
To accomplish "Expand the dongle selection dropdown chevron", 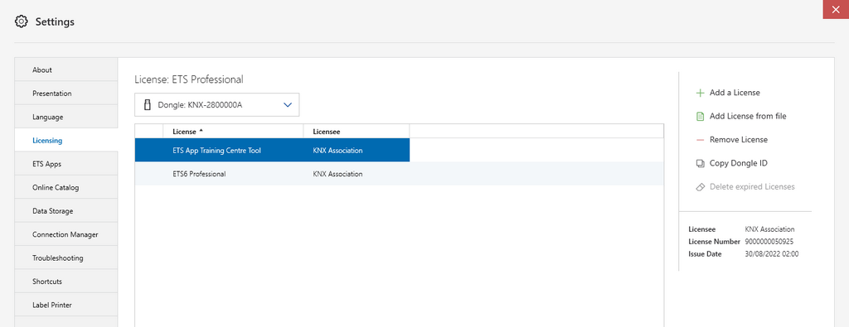I will [288, 105].
